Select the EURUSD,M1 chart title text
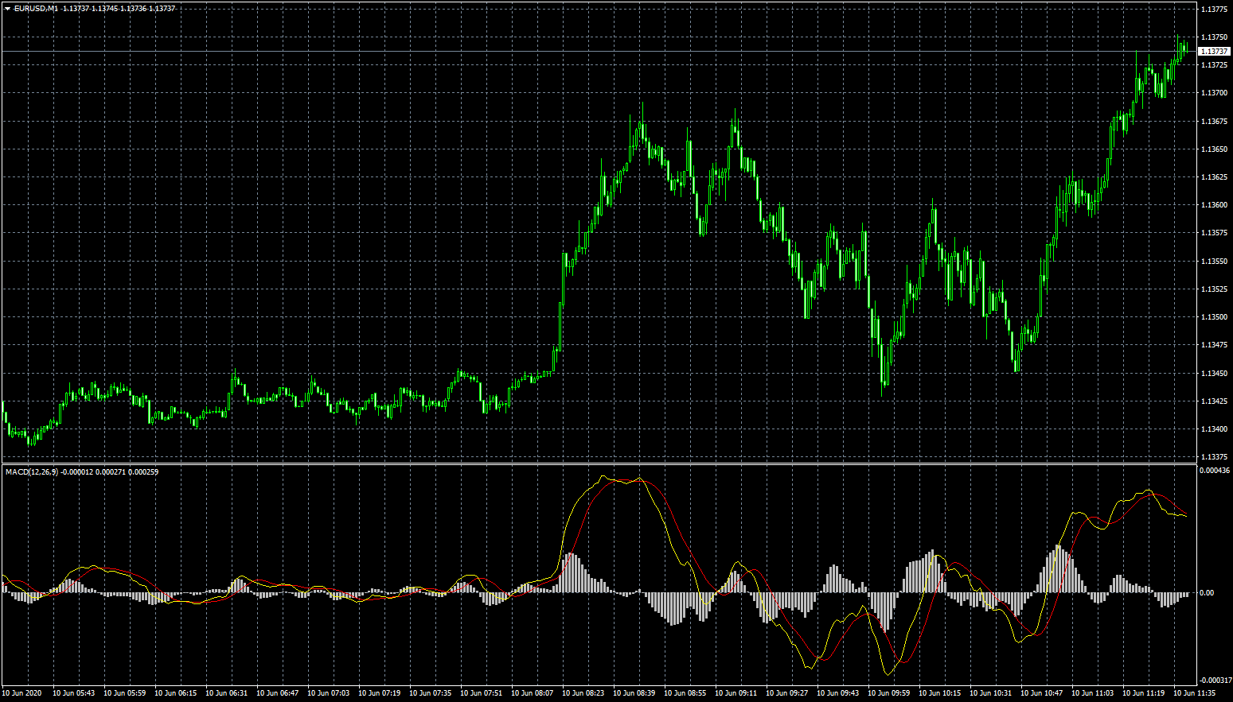The image size is (1233, 702). pos(37,8)
